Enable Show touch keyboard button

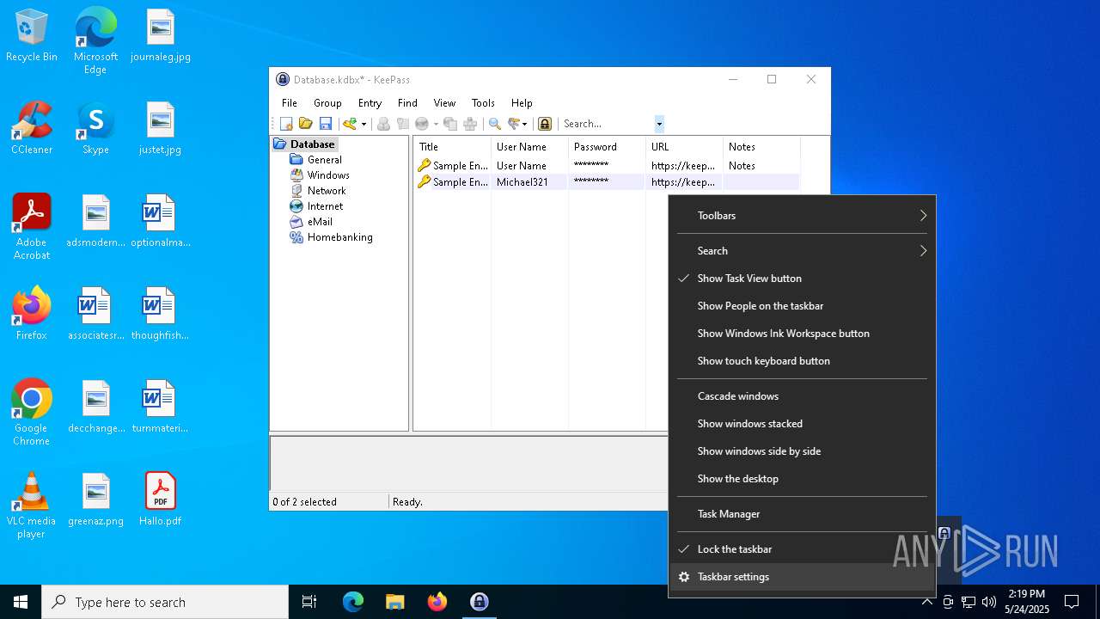(x=802, y=361)
